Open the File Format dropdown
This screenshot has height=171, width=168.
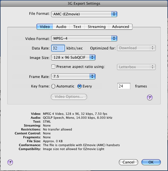pos(84,14)
